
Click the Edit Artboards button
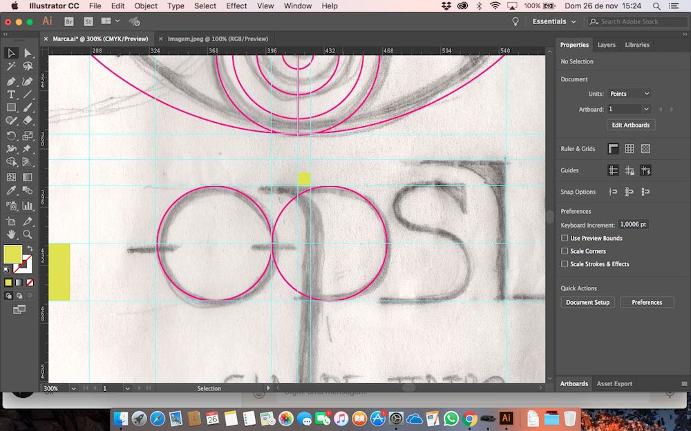pyautogui.click(x=630, y=125)
